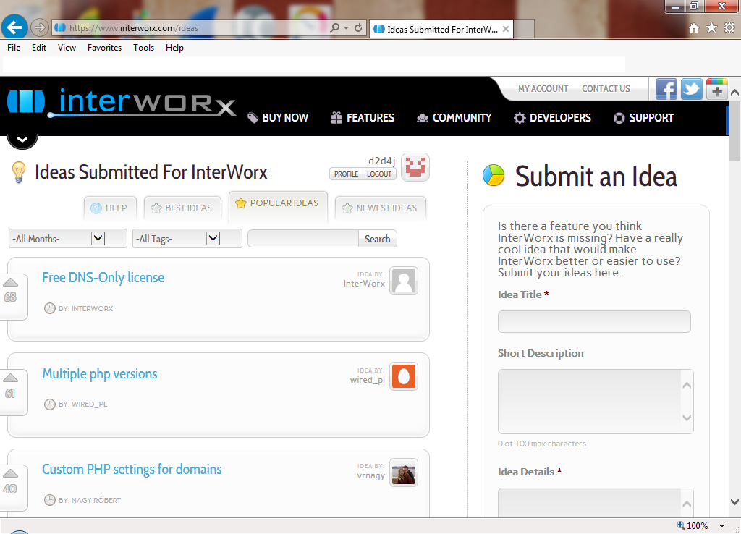
Task: Click inside the Short Description text area
Action: click(590, 401)
